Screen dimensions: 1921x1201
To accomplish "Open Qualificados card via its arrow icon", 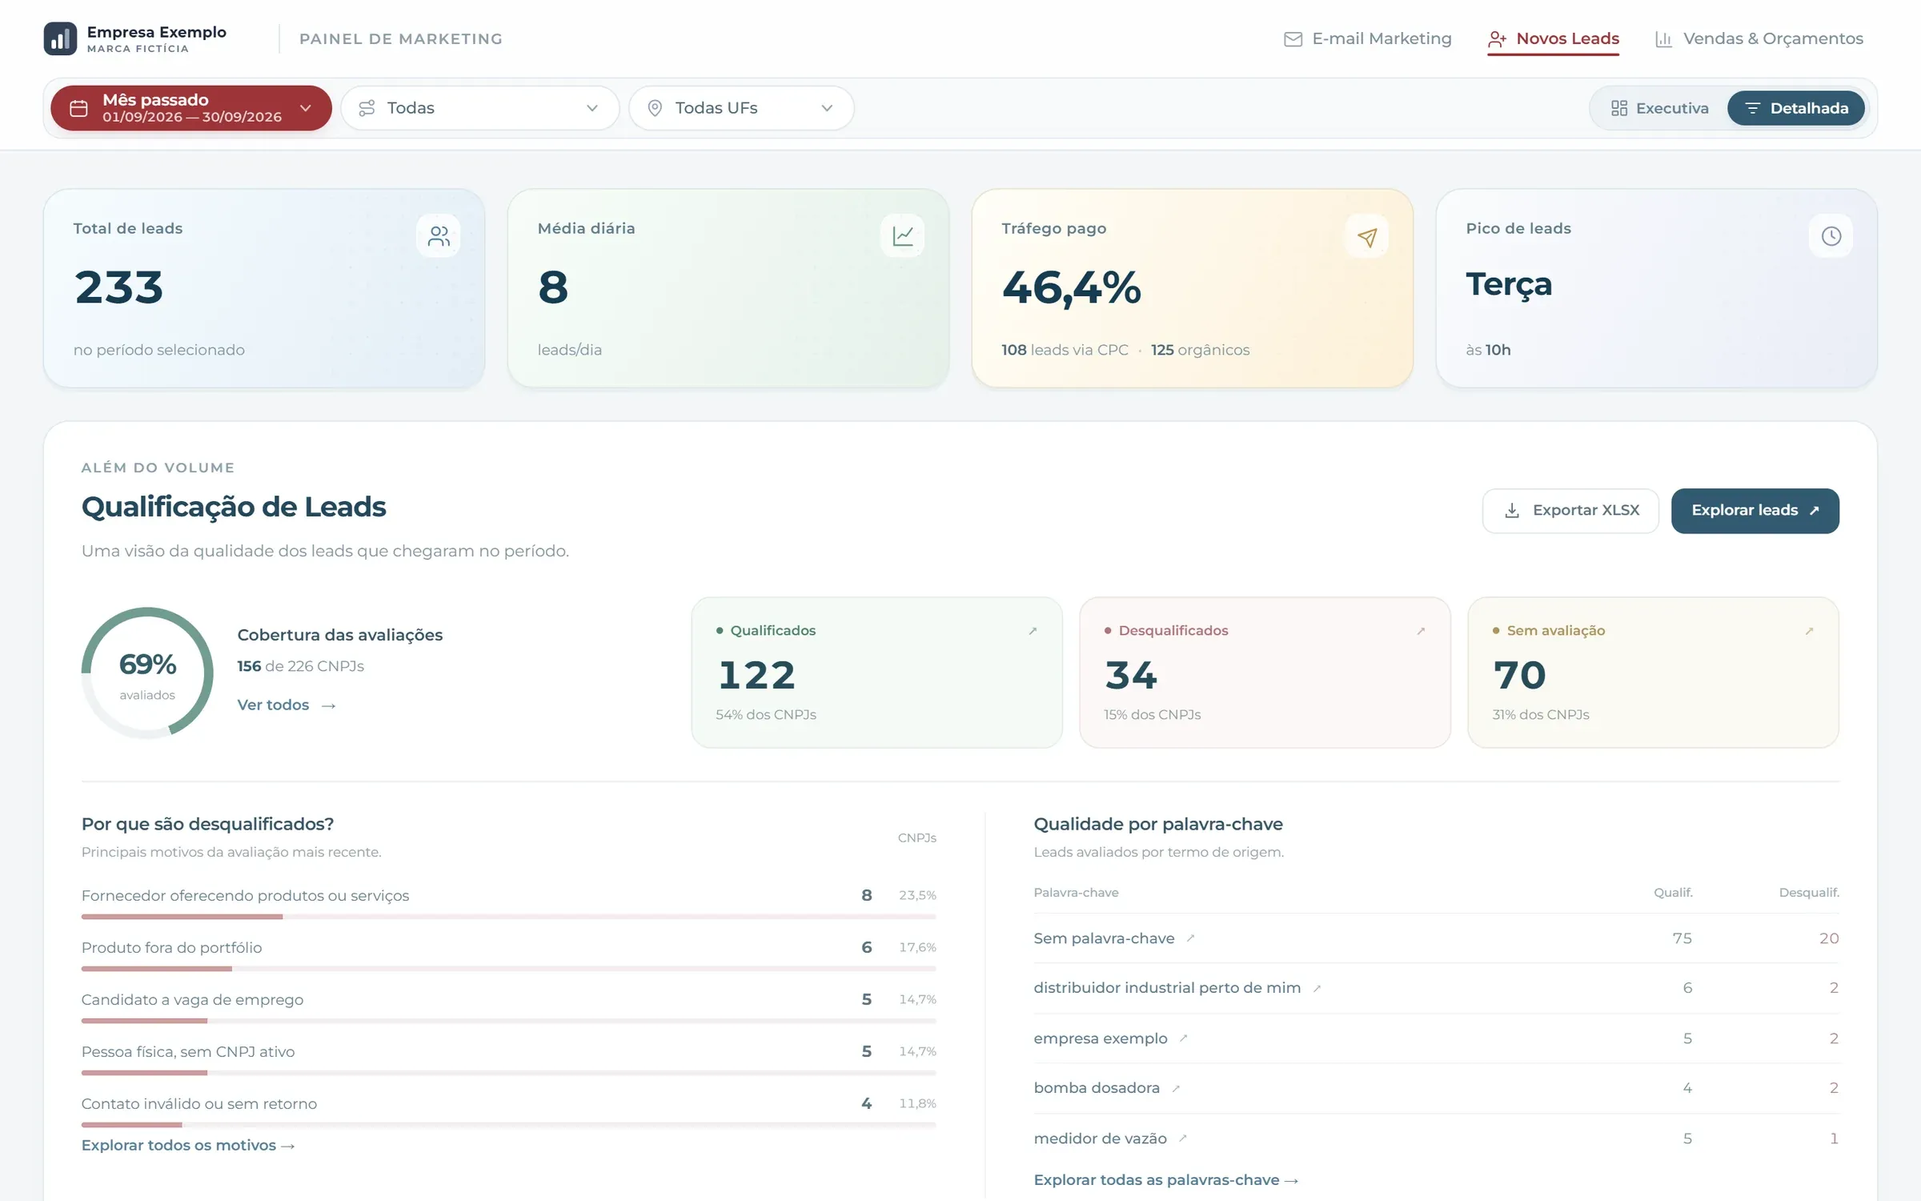I will (1033, 631).
